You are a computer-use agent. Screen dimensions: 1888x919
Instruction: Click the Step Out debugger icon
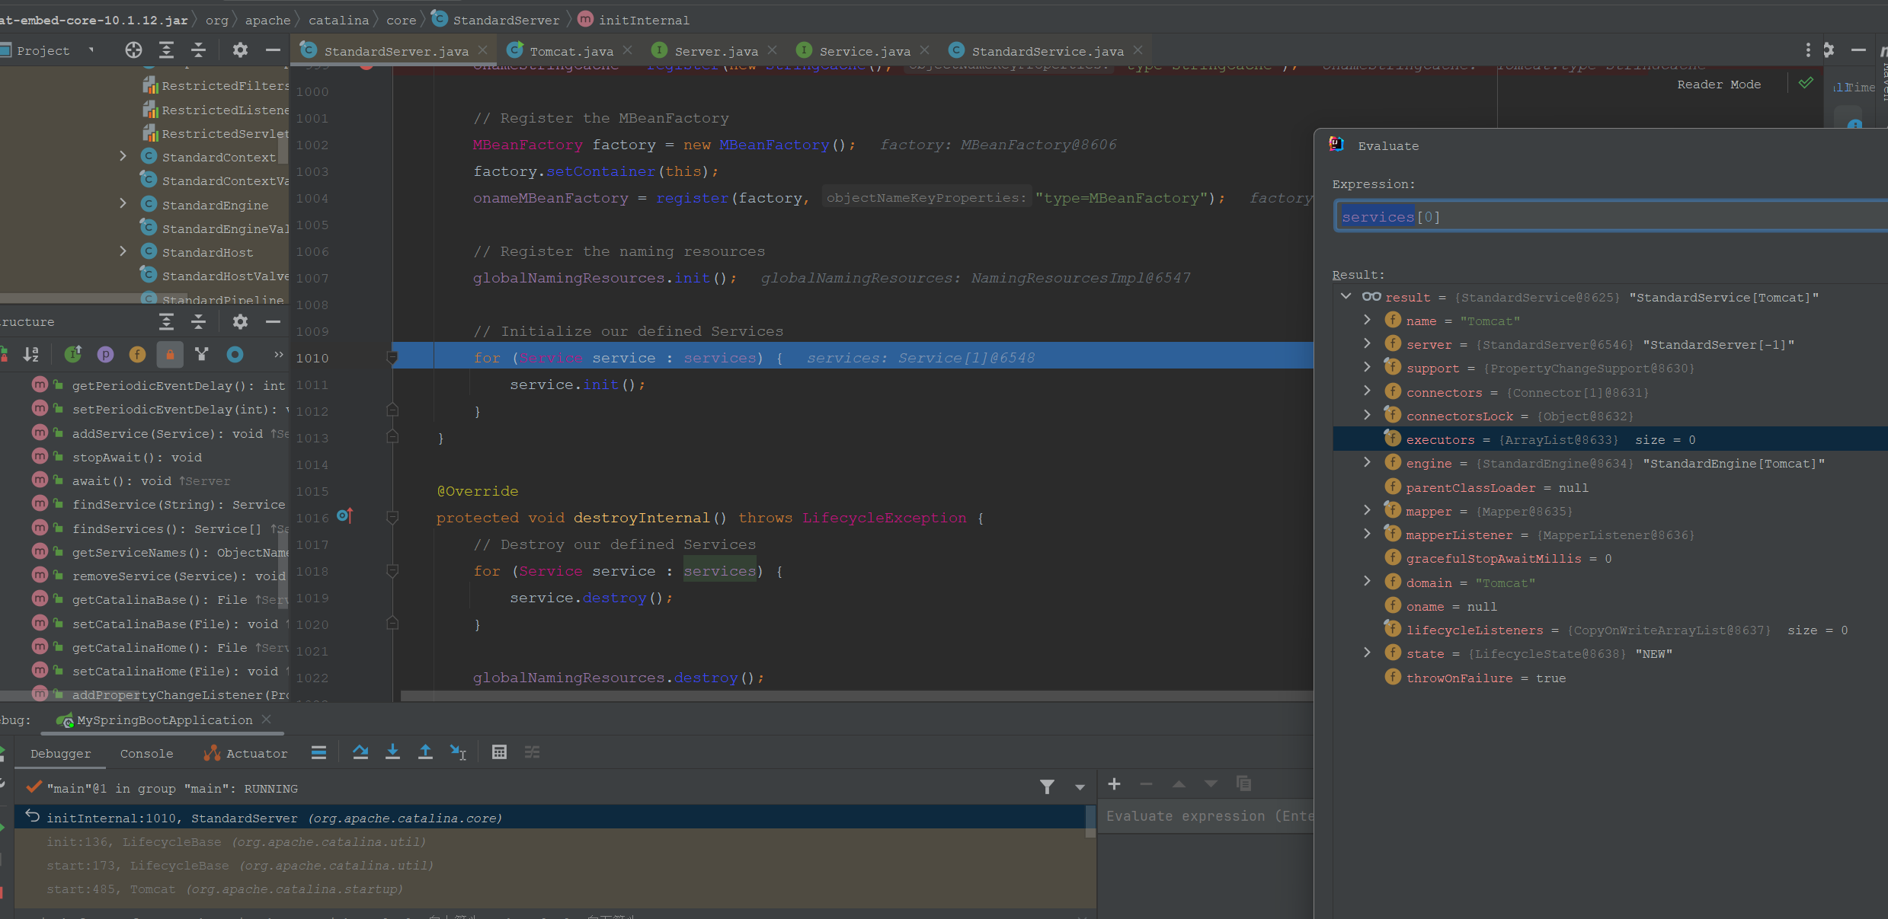click(425, 752)
